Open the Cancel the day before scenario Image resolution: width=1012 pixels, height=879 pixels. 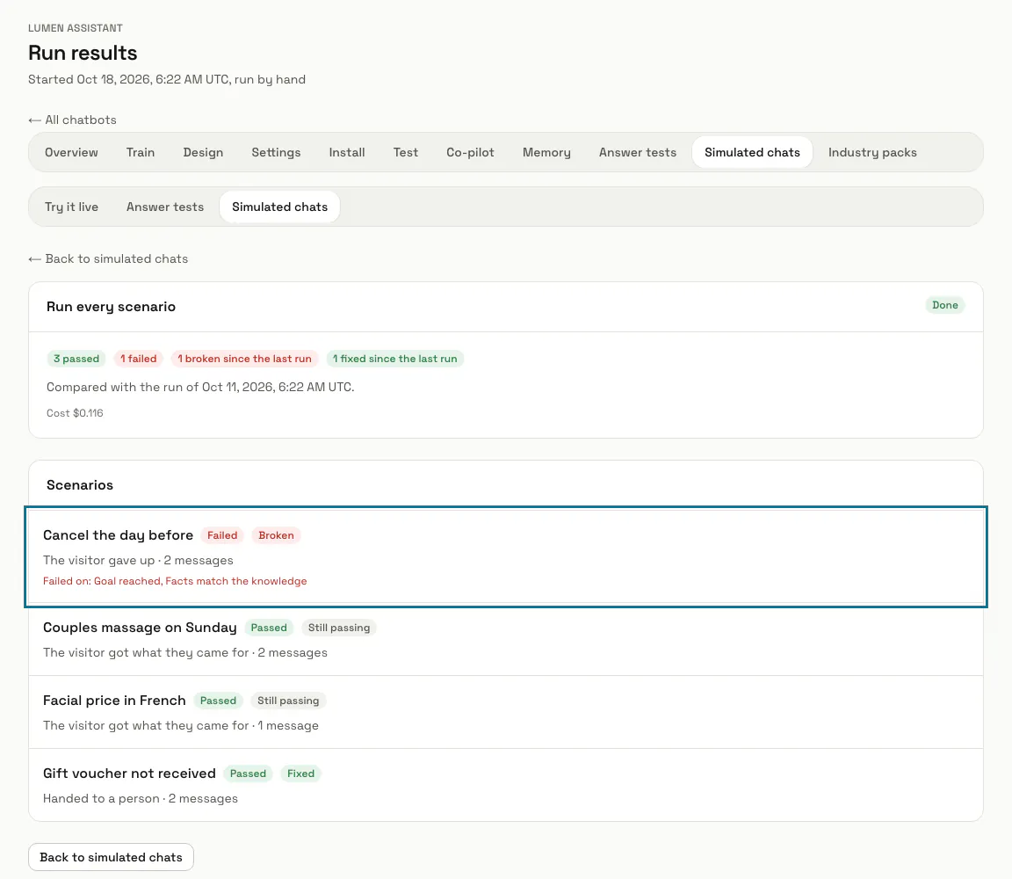click(x=506, y=556)
